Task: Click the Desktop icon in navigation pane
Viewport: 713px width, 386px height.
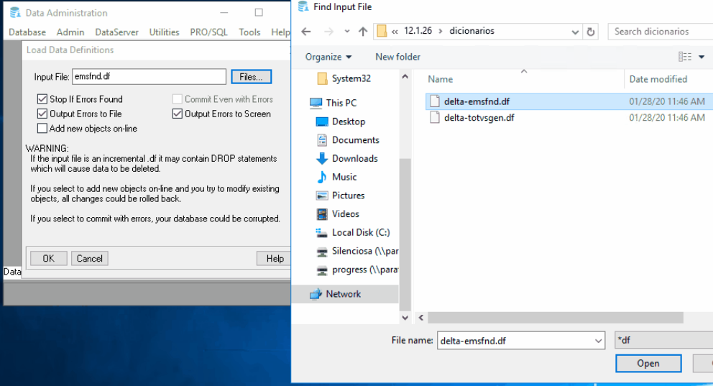Action: tap(322, 121)
